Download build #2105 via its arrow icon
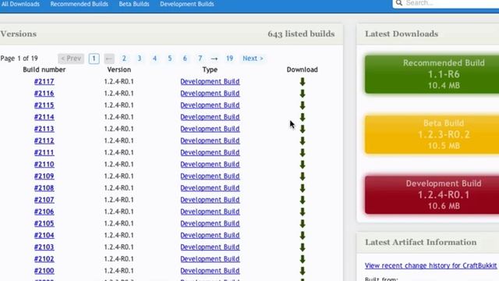The image size is (499, 281). point(303,224)
